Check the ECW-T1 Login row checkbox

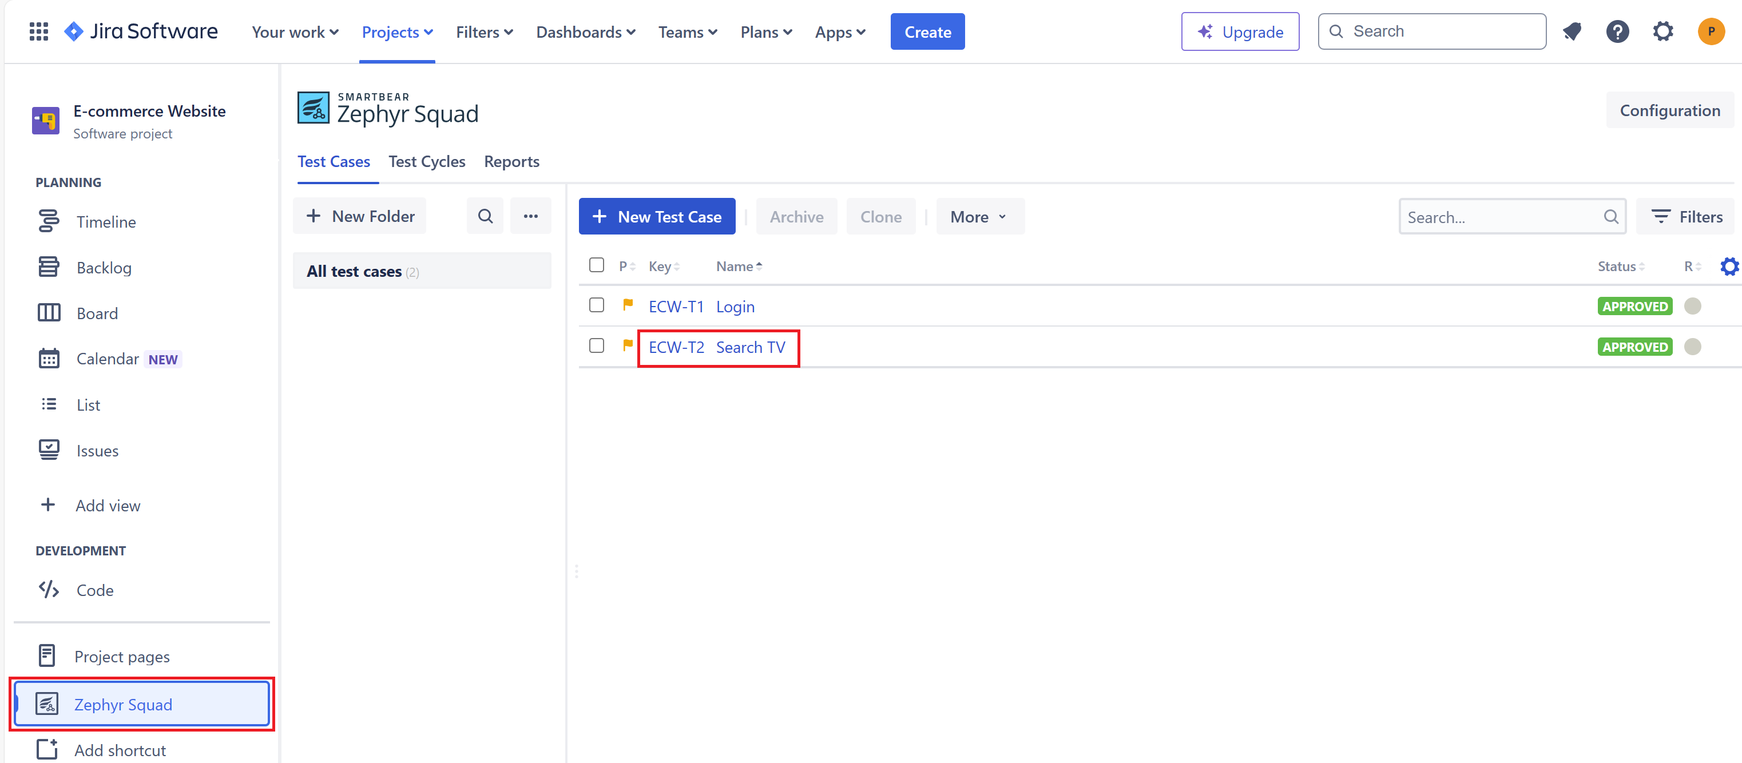[596, 305]
